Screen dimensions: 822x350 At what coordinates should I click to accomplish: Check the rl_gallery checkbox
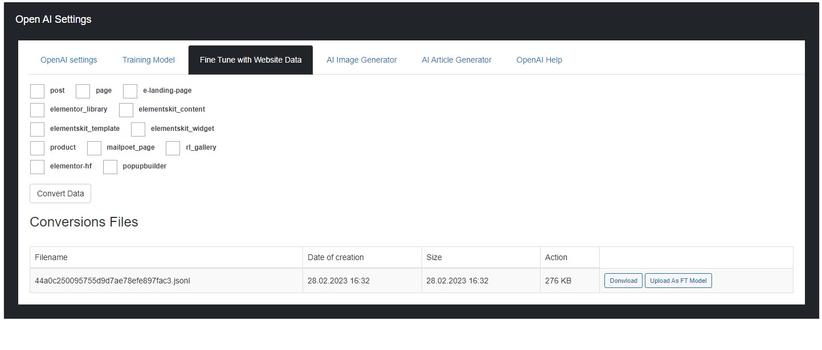tap(173, 148)
